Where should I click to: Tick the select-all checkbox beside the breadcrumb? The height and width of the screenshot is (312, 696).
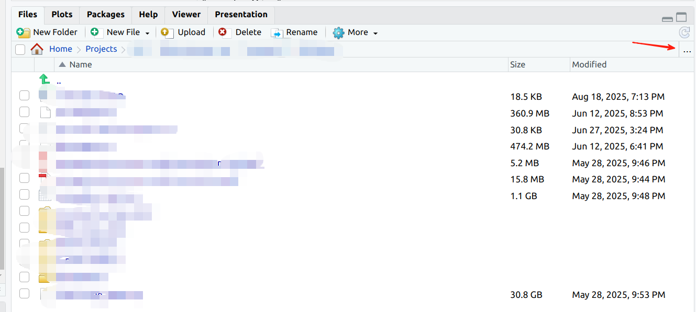(x=20, y=50)
